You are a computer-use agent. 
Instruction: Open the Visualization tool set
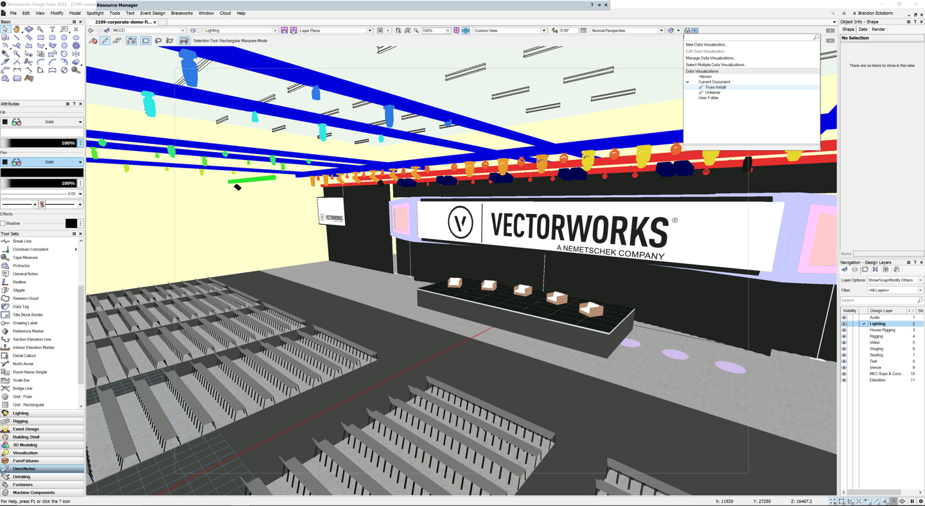(x=42, y=453)
